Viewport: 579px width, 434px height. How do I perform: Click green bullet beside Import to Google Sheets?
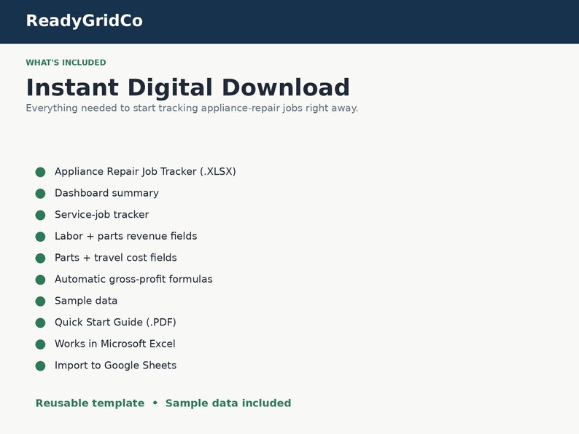[40, 366]
